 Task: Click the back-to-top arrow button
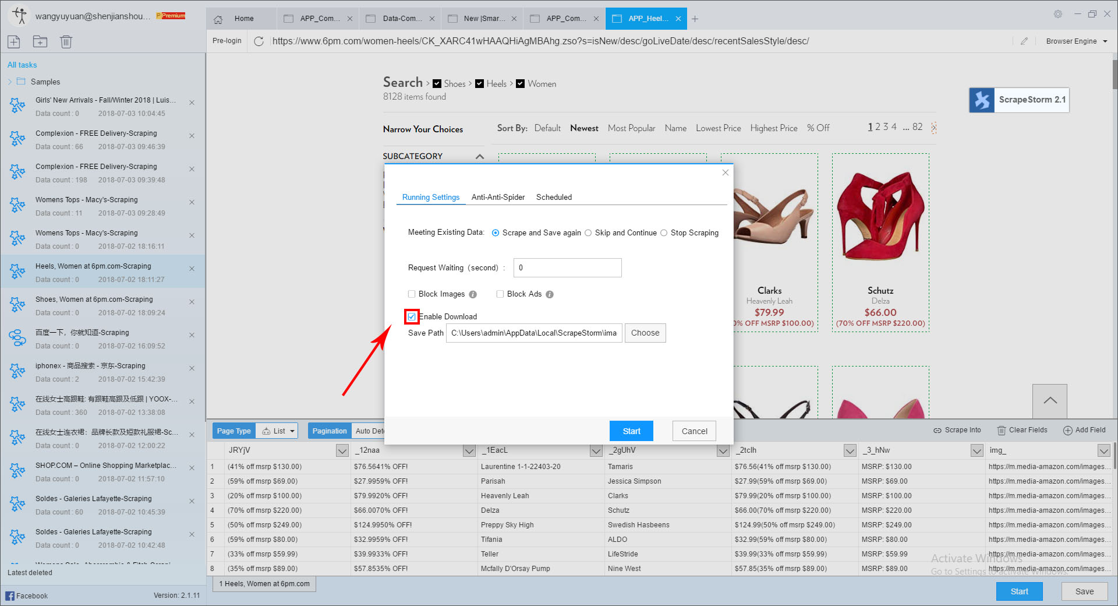point(1050,401)
